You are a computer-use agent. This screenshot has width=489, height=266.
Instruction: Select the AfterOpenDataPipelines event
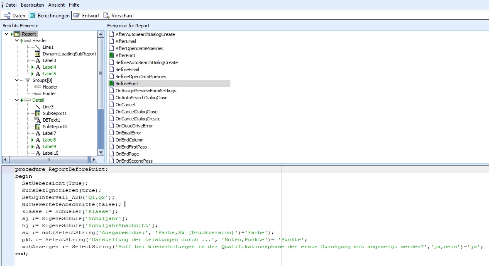pyautogui.click(x=139, y=48)
